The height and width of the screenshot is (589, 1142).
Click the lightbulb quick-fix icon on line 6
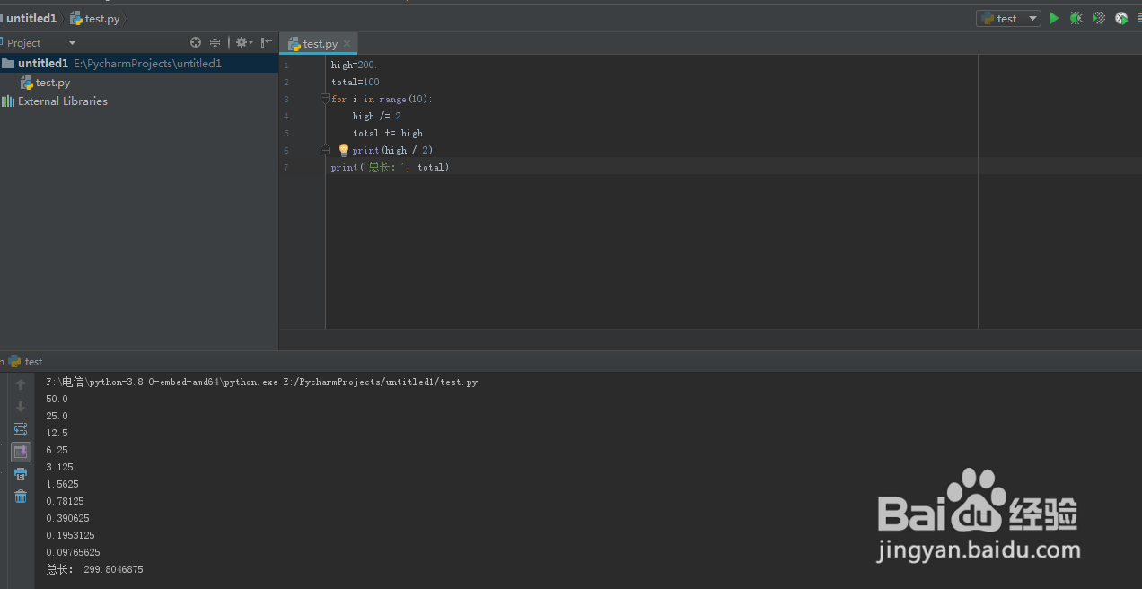pyautogui.click(x=343, y=150)
